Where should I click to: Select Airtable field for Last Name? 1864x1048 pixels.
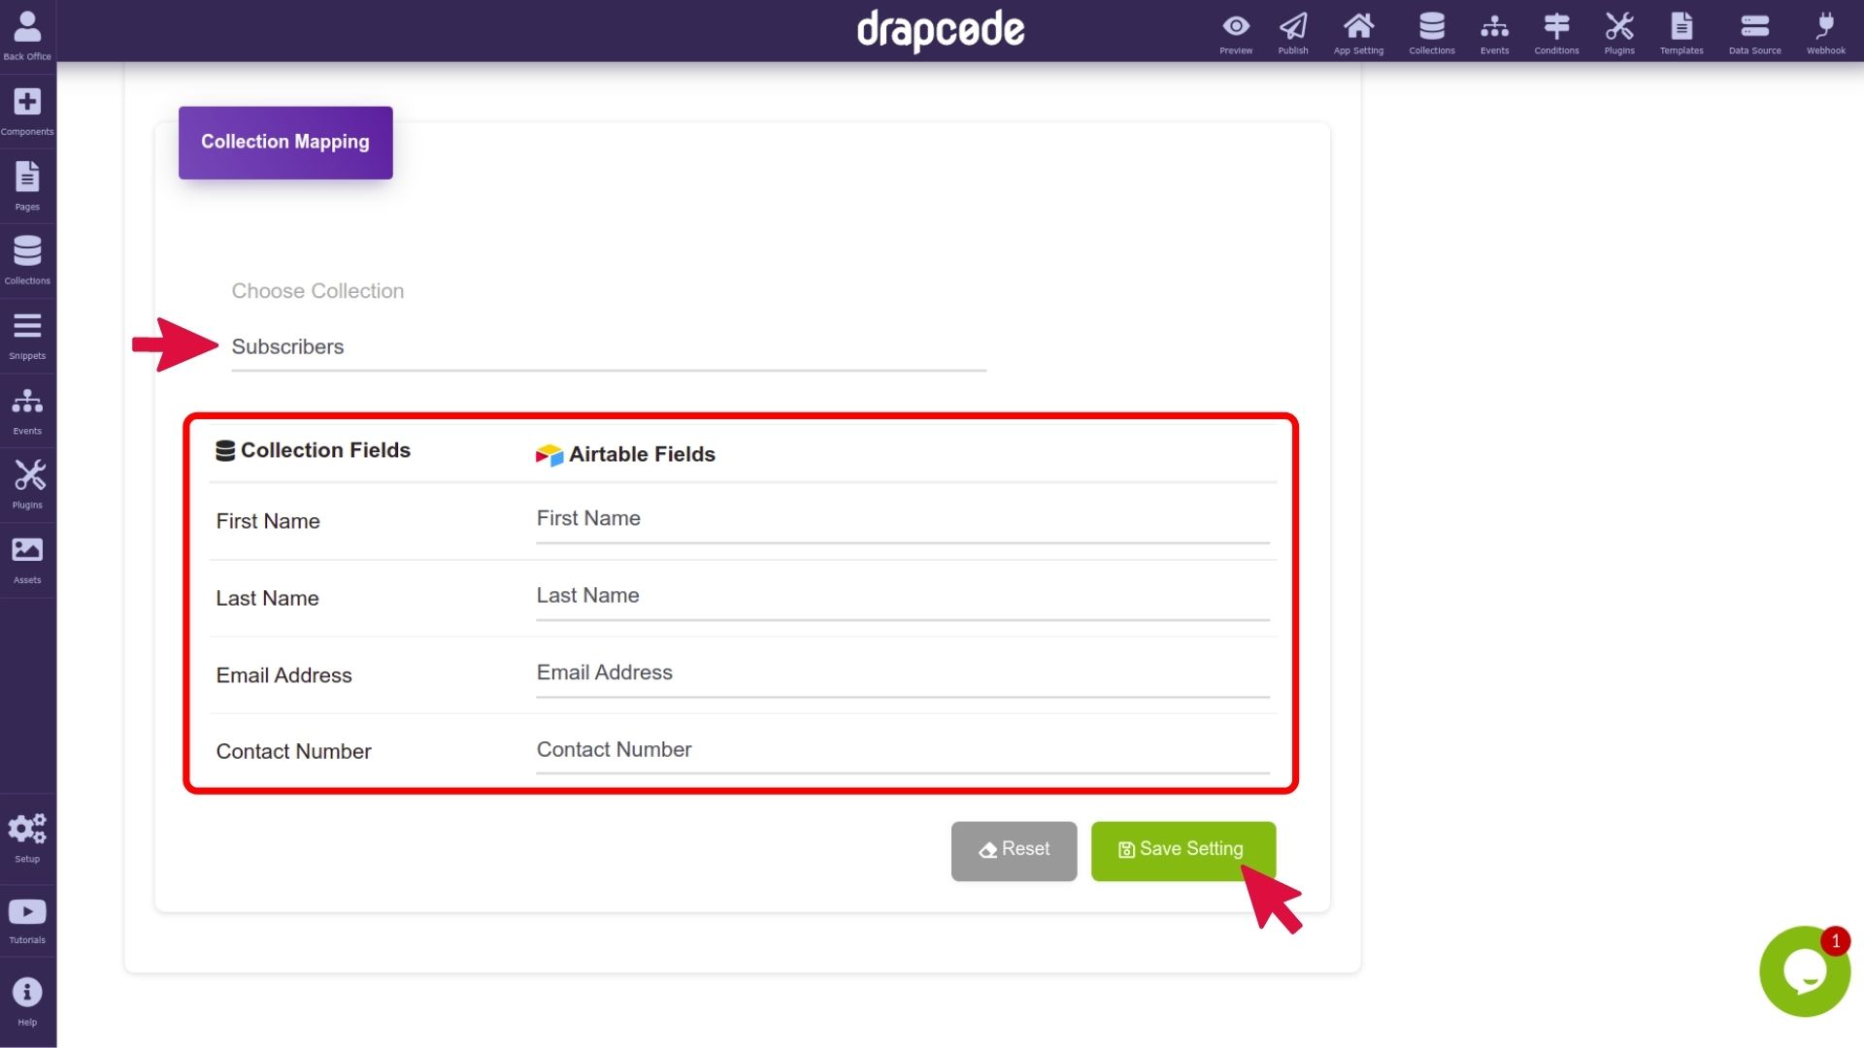click(903, 597)
